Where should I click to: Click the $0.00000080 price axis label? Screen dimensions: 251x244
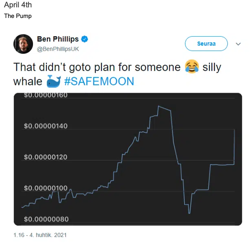46,219
